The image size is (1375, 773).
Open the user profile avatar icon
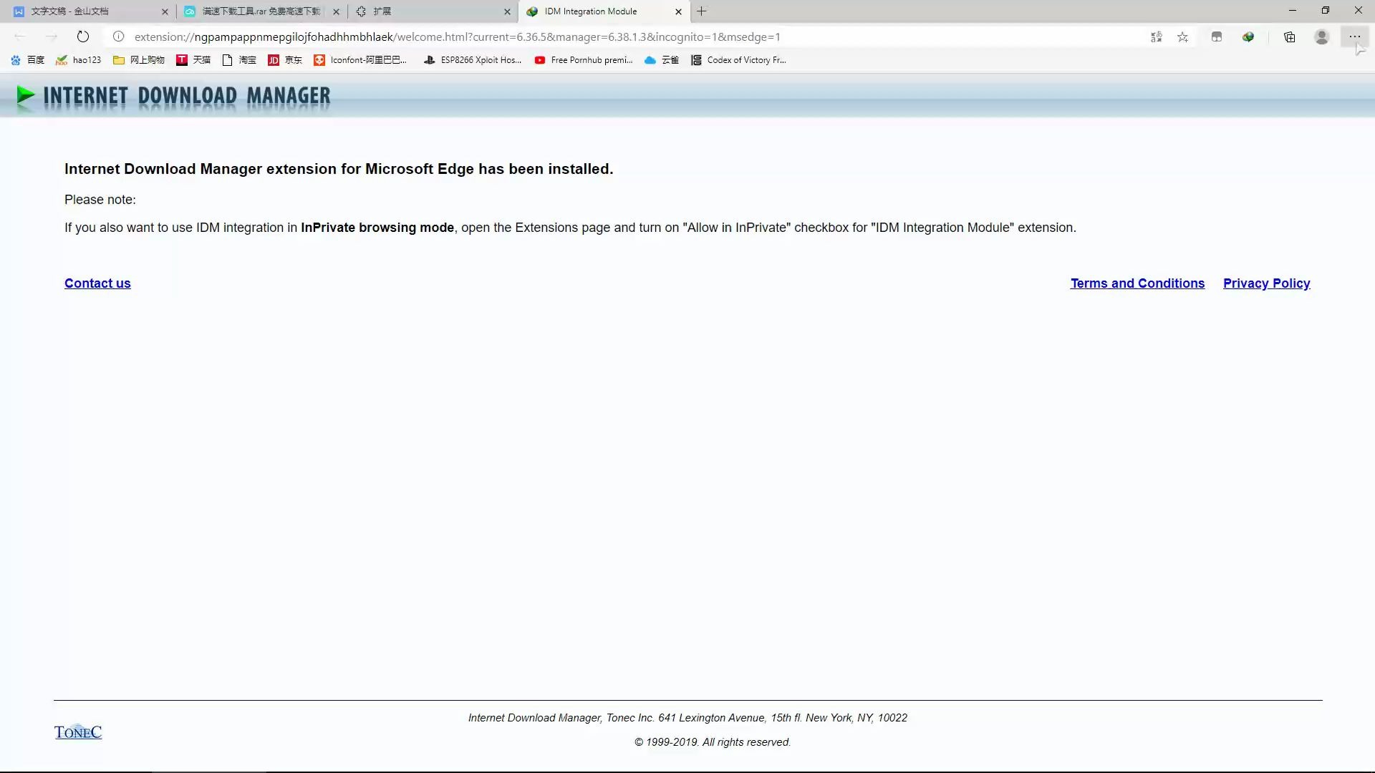pos(1322,37)
